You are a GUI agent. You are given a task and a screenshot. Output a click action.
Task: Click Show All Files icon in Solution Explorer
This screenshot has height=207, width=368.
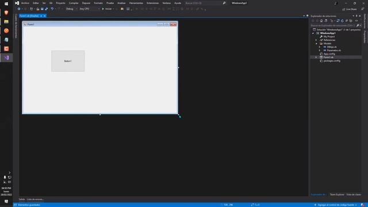tap(351, 21)
